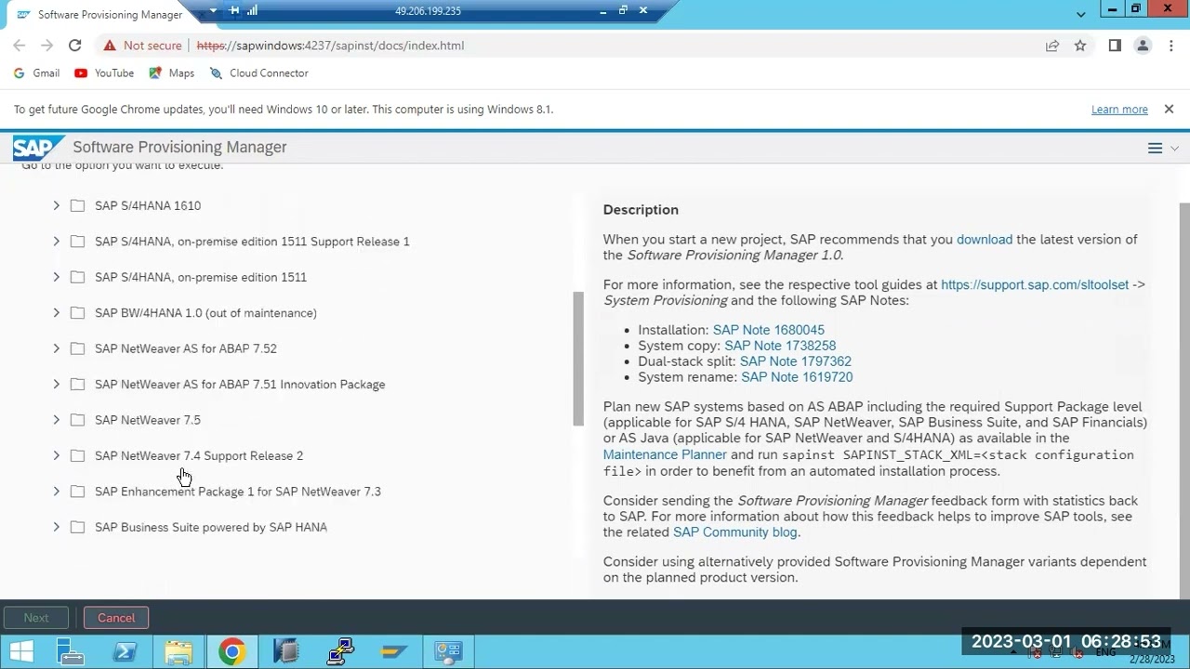Tick checkbox for S/4HANA on-premise edition 1511
The image size is (1190, 669).
[77, 277]
